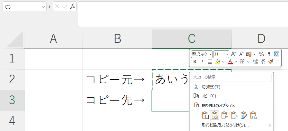Select cell C2 containing あいう
This screenshot has width=288, height=131.
coord(171,80)
